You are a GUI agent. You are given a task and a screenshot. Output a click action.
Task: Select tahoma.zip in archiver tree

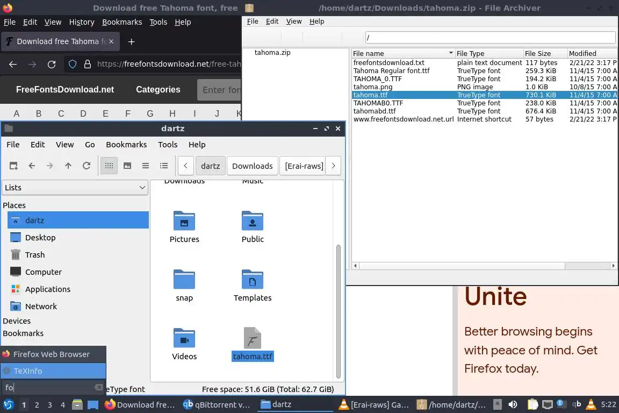pyautogui.click(x=272, y=53)
